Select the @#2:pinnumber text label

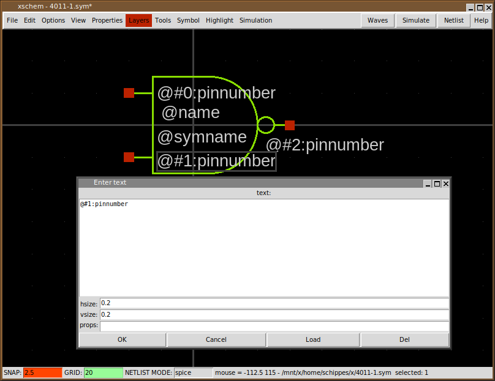click(x=325, y=145)
